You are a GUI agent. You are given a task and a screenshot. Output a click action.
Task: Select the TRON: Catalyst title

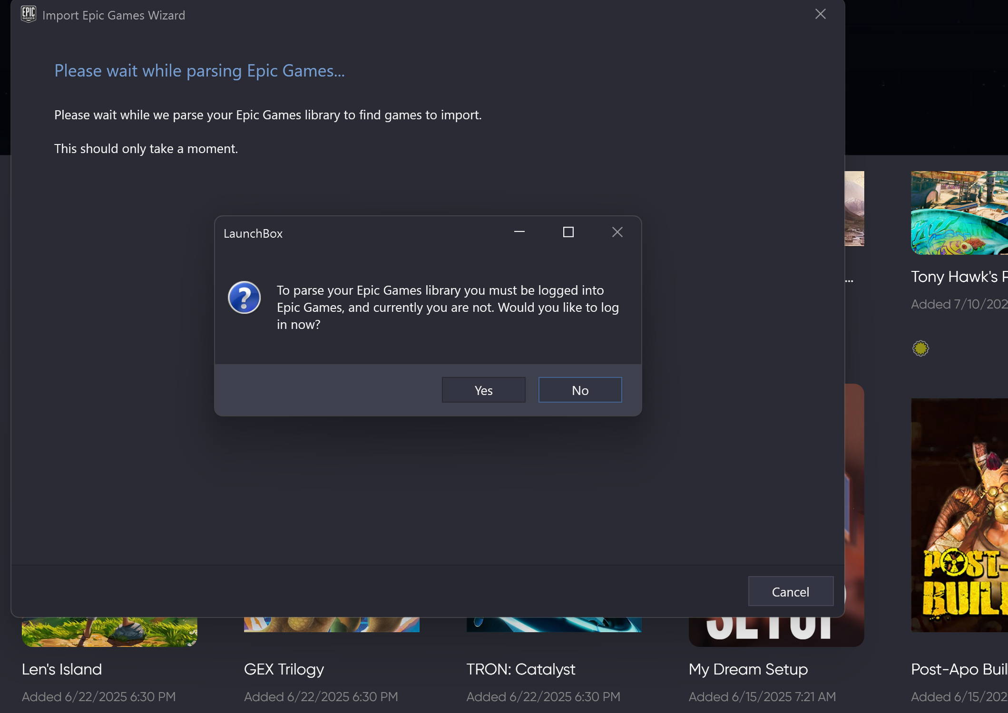tap(521, 669)
